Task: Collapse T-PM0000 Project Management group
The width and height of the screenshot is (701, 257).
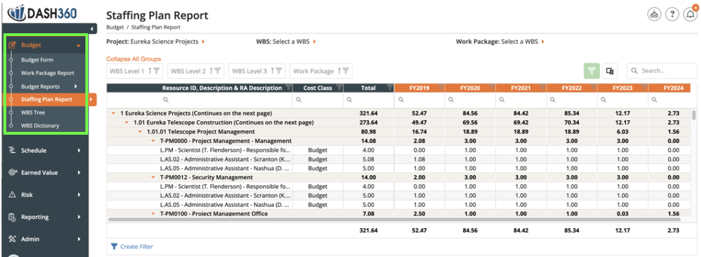Action: (x=153, y=141)
